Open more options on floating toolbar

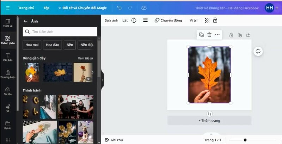217,35
